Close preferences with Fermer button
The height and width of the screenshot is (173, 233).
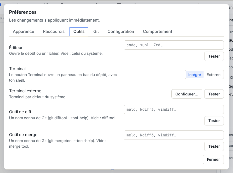coord(213,160)
